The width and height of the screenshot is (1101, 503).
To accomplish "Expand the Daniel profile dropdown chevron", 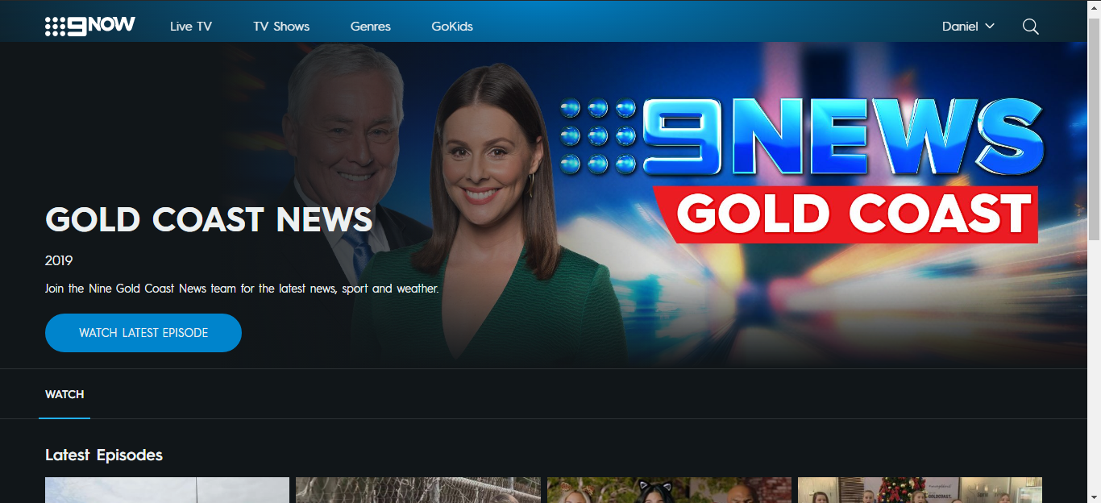I will coord(990,27).
